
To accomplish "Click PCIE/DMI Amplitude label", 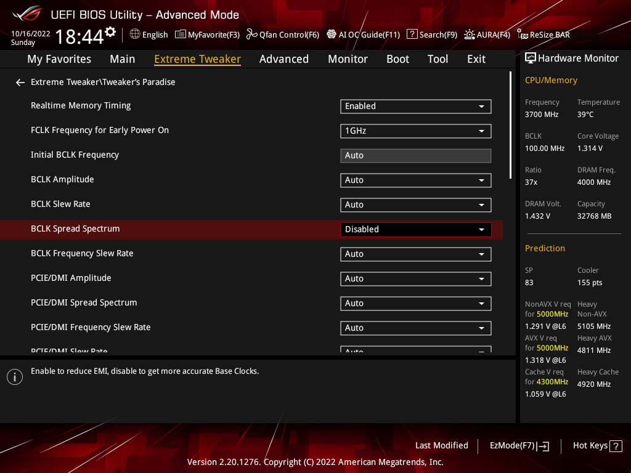I will tap(71, 278).
